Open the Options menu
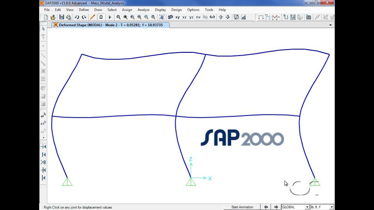 click(193, 10)
